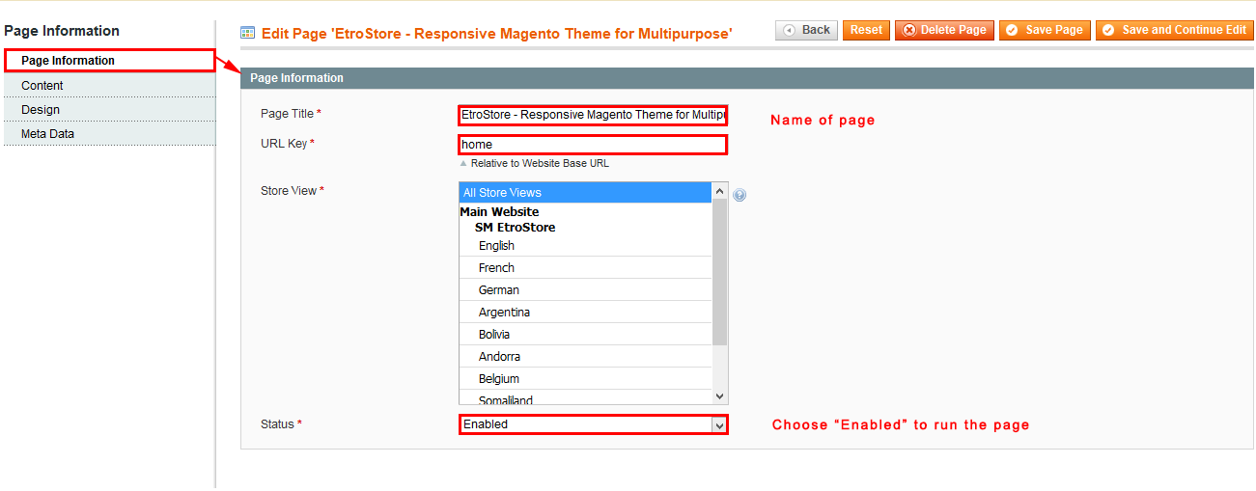The image size is (1256, 491).
Task: Click the Back button
Action: coord(806,30)
